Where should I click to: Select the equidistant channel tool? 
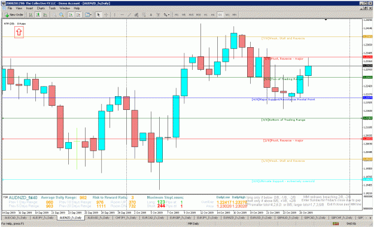[x=136, y=15]
